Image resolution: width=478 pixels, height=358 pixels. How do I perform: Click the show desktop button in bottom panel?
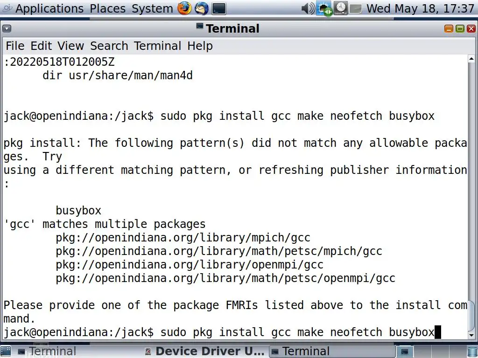pos(6,351)
